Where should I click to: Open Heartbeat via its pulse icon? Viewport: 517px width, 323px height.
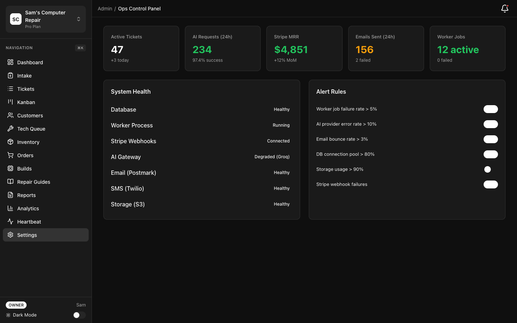click(10, 221)
